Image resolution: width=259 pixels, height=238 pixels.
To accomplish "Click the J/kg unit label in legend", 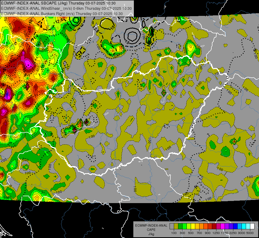I will coord(151,234).
